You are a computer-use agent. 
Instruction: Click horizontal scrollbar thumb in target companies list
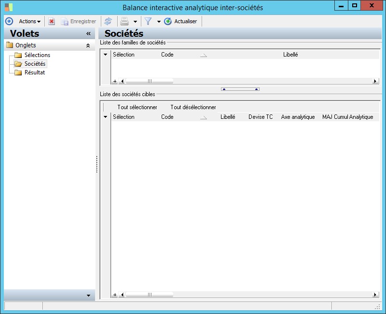tap(150, 295)
